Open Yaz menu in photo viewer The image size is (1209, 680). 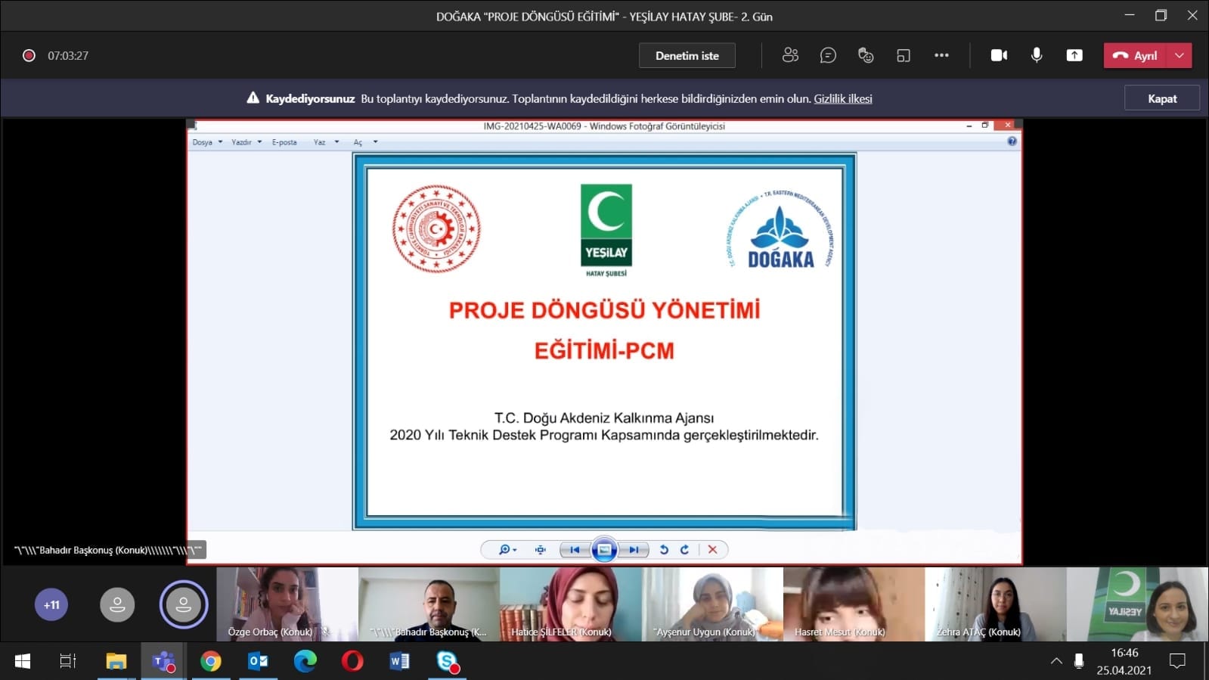[x=326, y=142]
